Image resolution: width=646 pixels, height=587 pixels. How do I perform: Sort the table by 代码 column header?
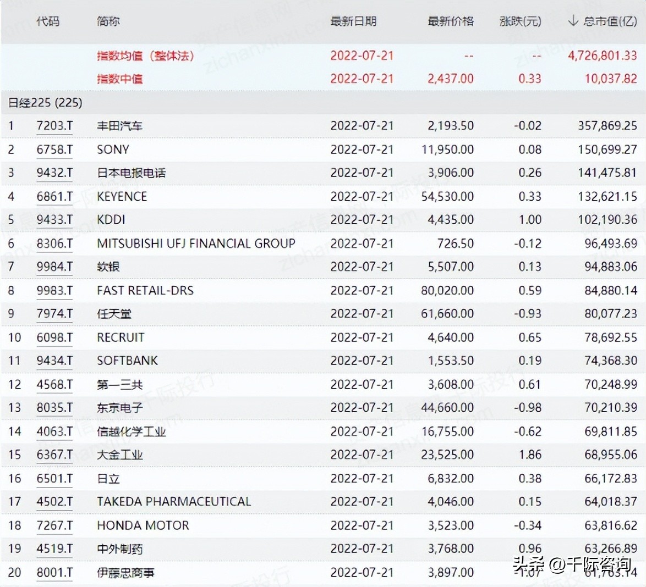pyautogui.click(x=48, y=21)
